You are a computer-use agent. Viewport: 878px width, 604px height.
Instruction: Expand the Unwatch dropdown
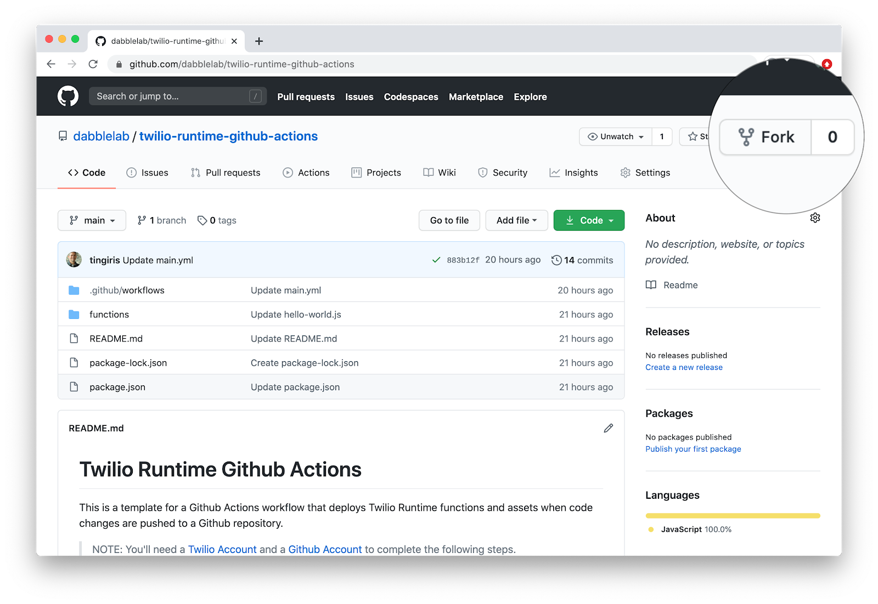[x=616, y=136]
